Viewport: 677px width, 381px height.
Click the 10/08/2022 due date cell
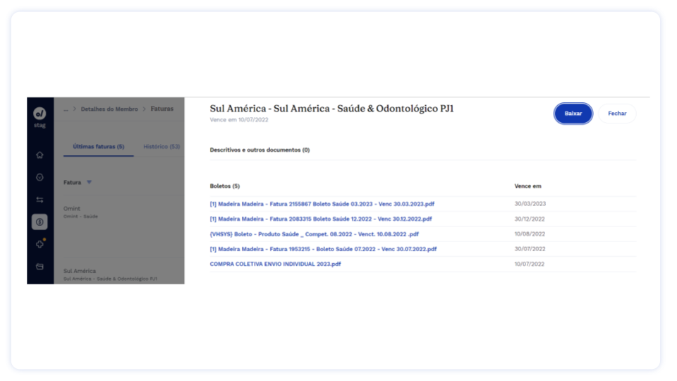530,234
